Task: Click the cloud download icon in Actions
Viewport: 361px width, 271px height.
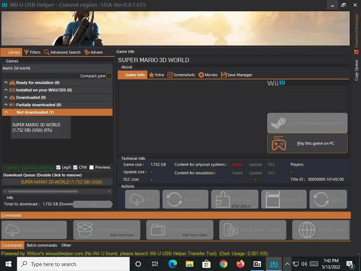Action: (137, 199)
